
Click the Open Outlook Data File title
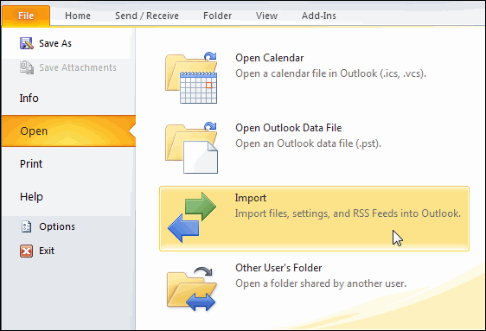pyautogui.click(x=289, y=128)
